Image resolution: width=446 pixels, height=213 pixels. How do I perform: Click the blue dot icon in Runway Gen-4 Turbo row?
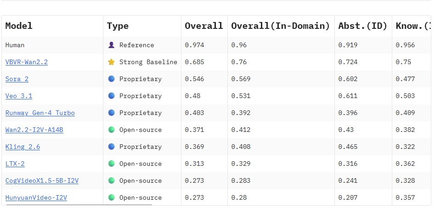coord(112,113)
